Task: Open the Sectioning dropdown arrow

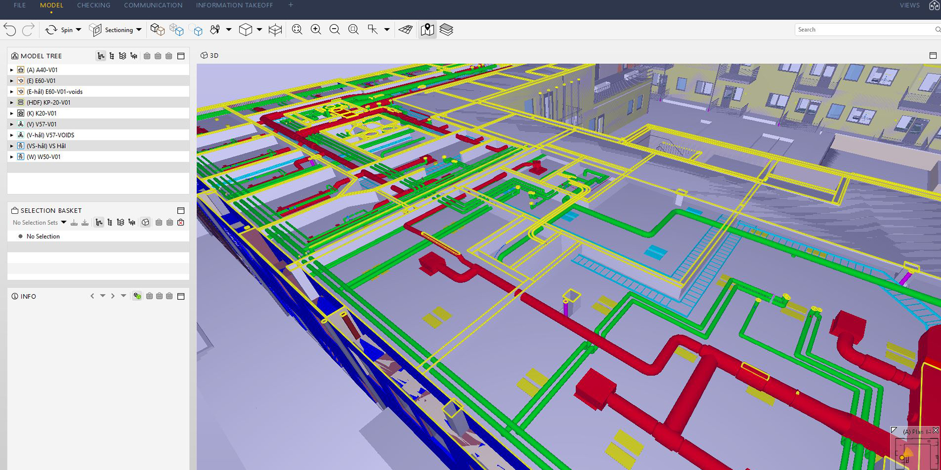Action: [x=139, y=30]
